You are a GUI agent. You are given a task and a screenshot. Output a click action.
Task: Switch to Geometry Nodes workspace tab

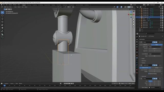coord(79,5)
